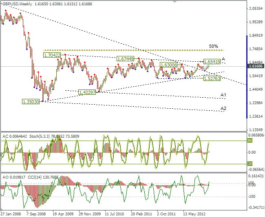This screenshot has width=265, height=217.
Task: Click the GBPUSD,Weekly chart title
Action: [x=17, y=4]
